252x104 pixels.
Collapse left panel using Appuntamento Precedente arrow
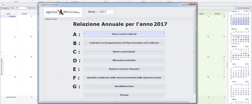(2, 52)
